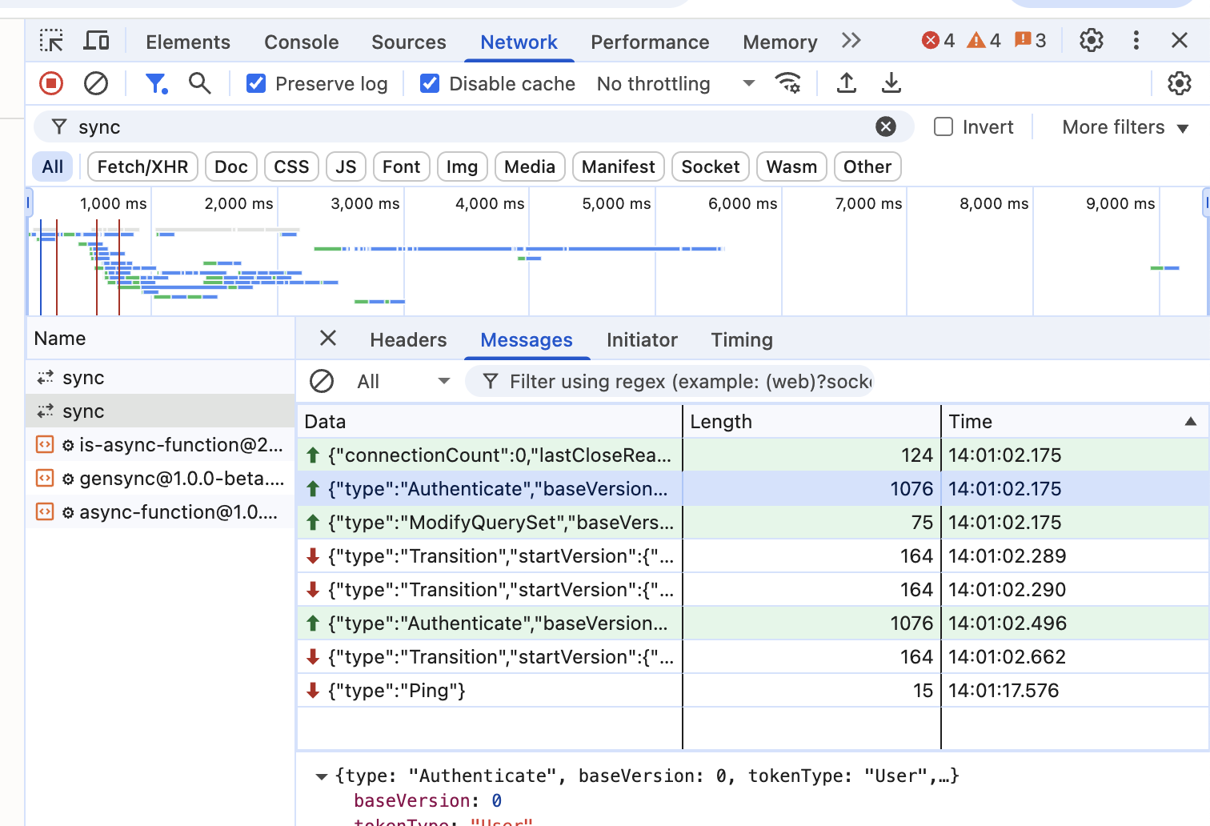Screen dimensions: 1210x826
Task: Sort messages by Time column arrow
Action: [1191, 422]
